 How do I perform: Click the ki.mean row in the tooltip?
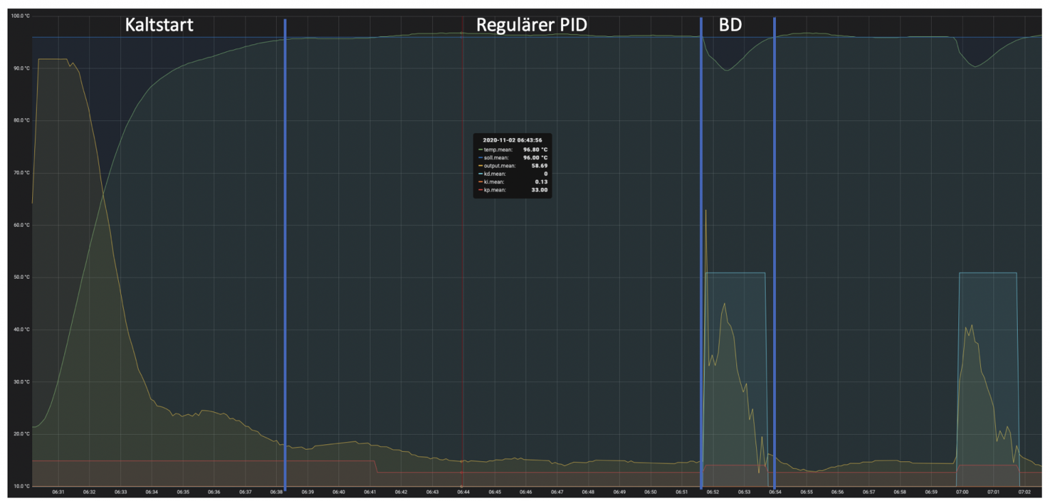pos(513,182)
